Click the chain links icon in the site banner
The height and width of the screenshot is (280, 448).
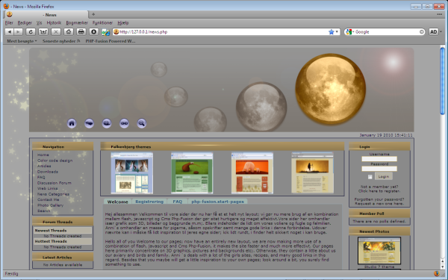coord(124,123)
